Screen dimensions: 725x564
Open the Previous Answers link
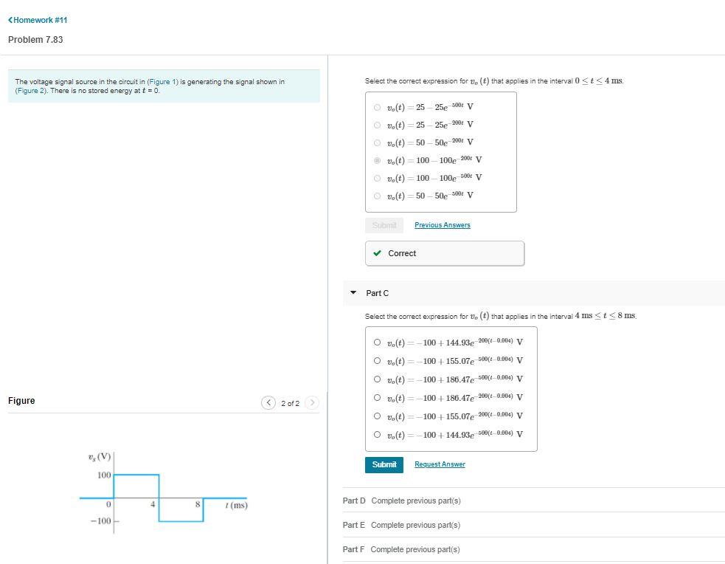(443, 225)
